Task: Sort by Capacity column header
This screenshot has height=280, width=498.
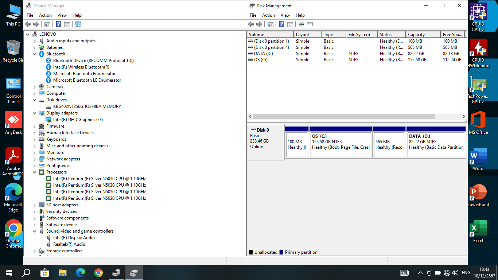Action: tap(423, 35)
